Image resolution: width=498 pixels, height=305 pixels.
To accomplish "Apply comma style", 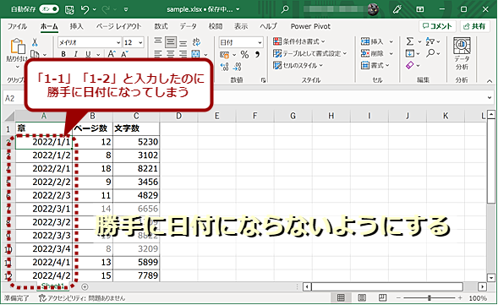I will point(257,55).
